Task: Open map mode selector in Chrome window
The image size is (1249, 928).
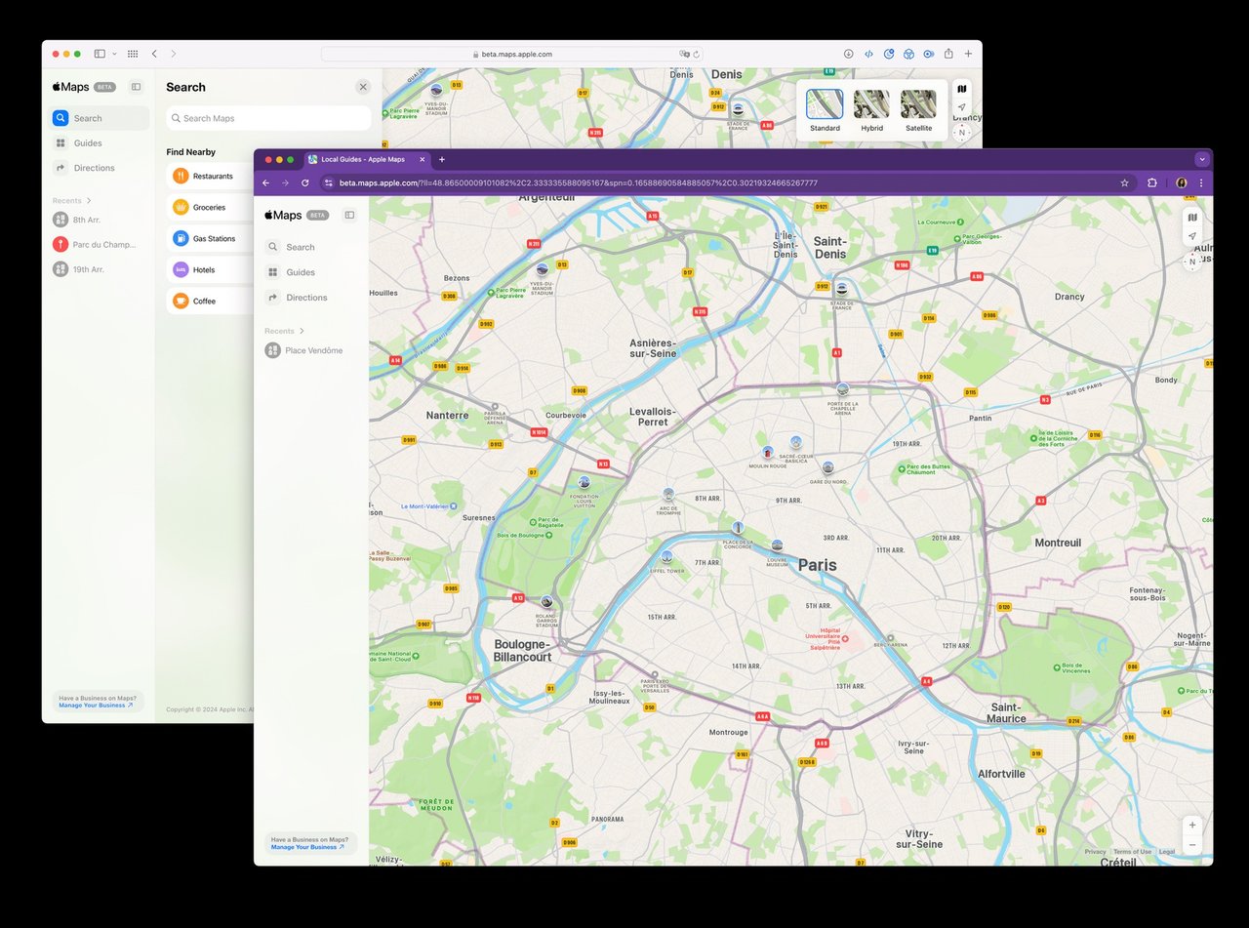Action: (1192, 218)
